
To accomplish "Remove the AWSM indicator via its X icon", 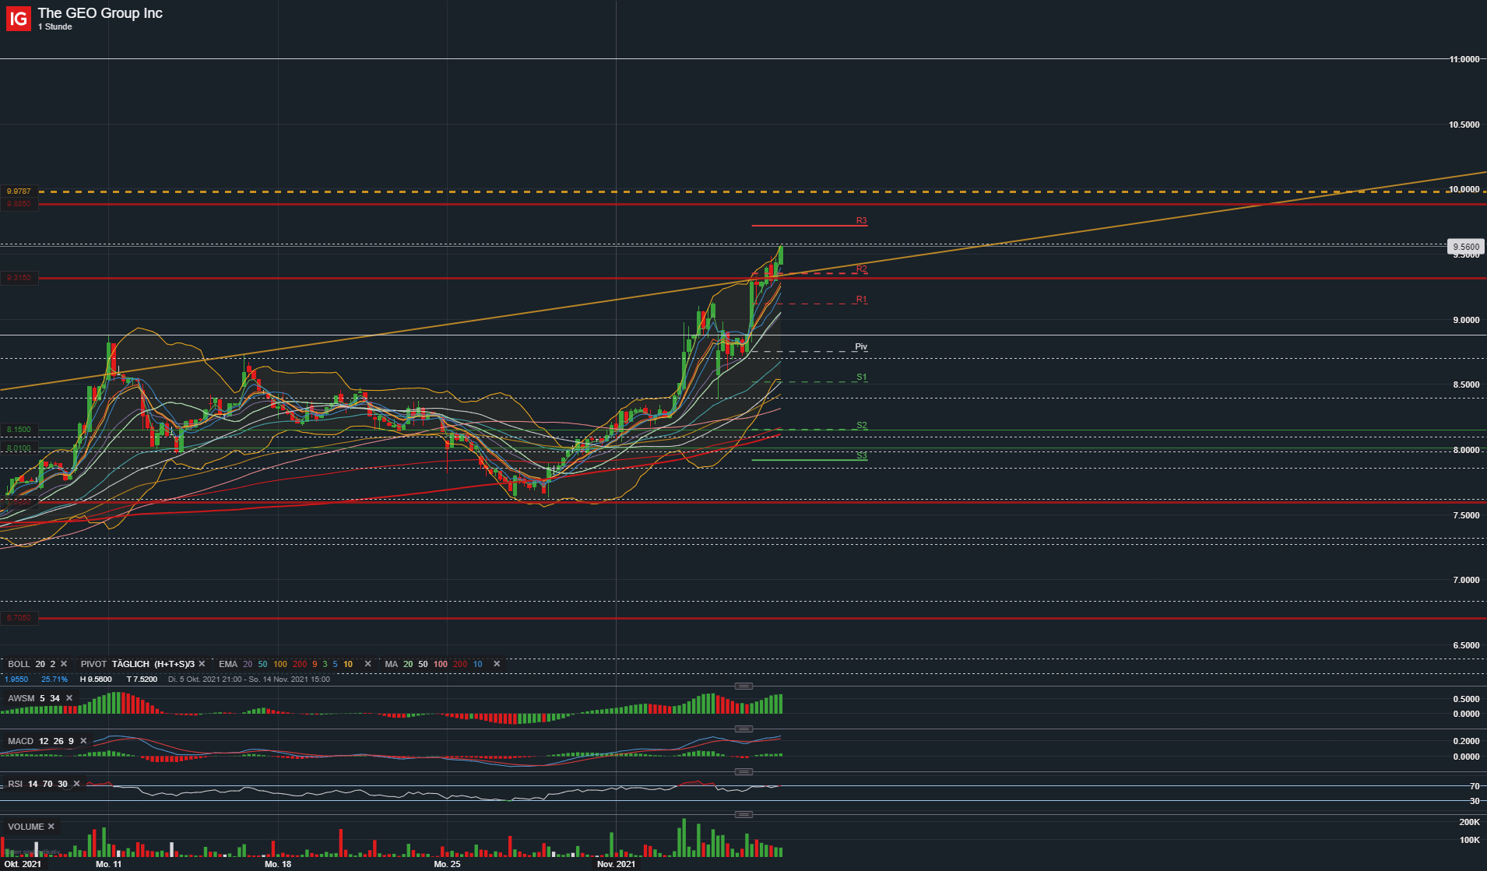I will pos(69,698).
